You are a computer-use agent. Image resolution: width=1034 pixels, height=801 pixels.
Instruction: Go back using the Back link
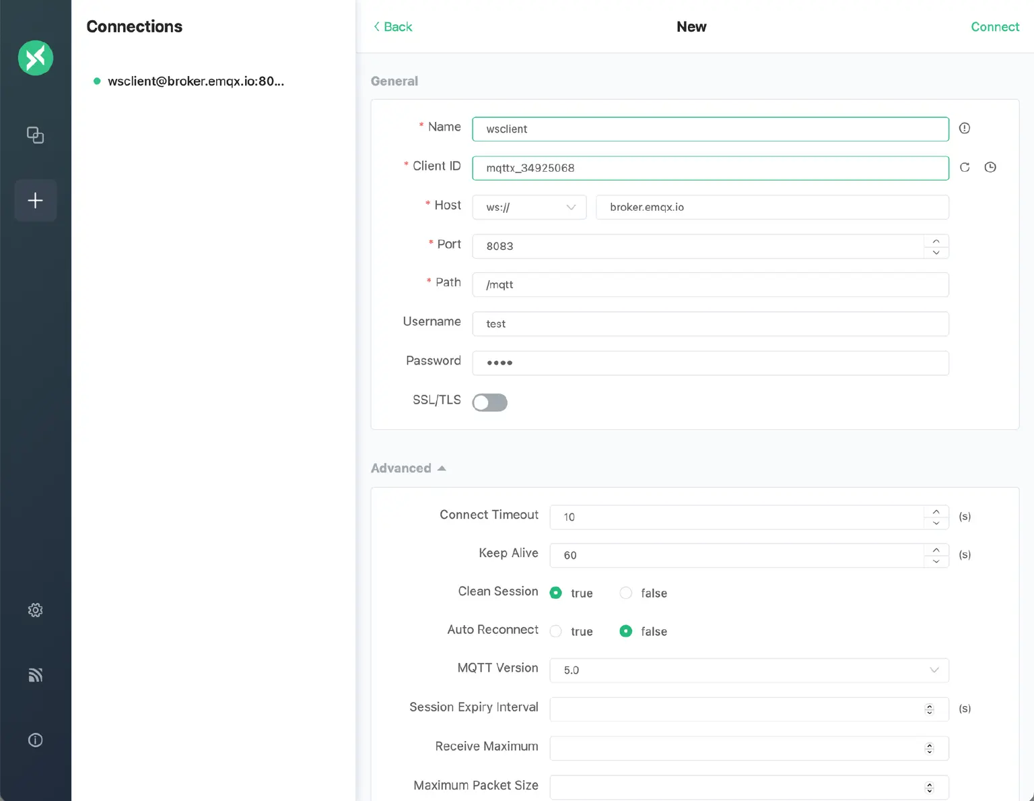coord(392,27)
